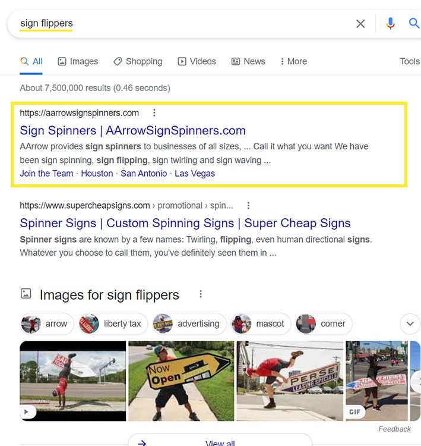Clear the search box with the X icon
Viewport: 421px width, 446px height.
(x=360, y=24)
